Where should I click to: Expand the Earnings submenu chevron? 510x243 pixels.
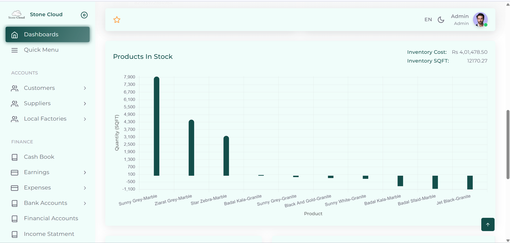click(x=85, y=173)
